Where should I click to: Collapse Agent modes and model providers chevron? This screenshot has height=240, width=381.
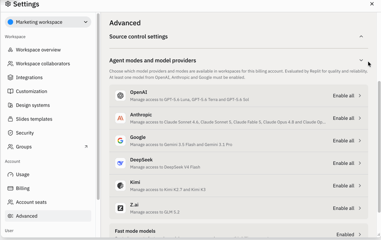pyautogui.click(x=361, y=60)
